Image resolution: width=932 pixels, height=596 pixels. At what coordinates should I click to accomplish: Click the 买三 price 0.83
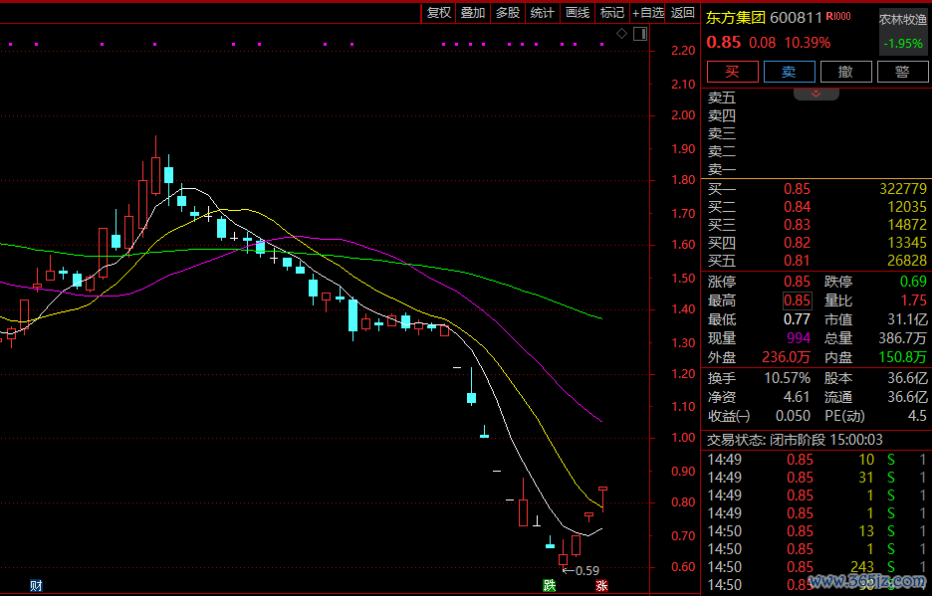tap(797, 225)
